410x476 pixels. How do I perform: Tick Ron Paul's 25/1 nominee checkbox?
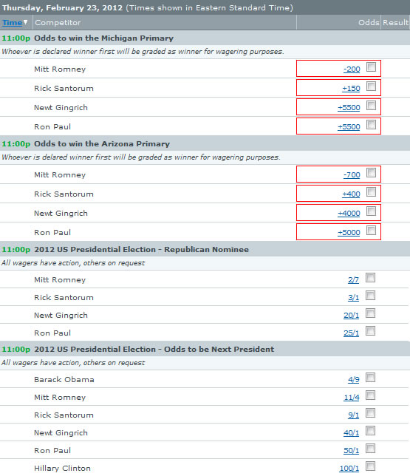point(371,331)
